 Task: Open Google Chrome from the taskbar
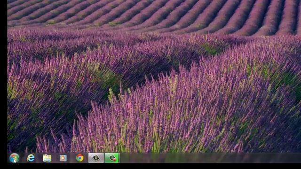click(79, 158)
